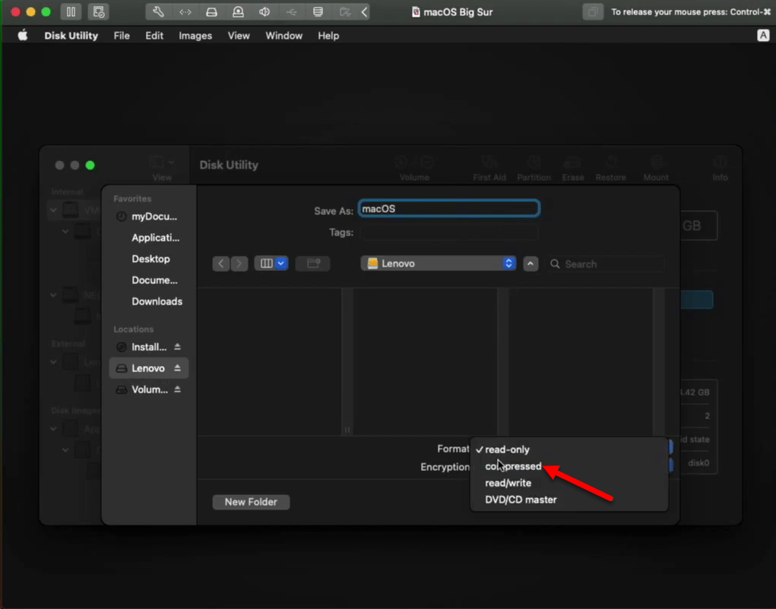
Task: Select Desktop in Favorites sidebar
Action: (x=148, y=259)
